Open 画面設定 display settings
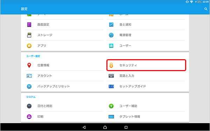Screen dimensions: 210x131 (x=64, y=25)
